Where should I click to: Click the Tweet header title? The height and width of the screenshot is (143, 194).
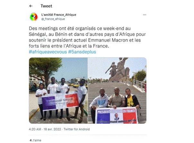46,6
